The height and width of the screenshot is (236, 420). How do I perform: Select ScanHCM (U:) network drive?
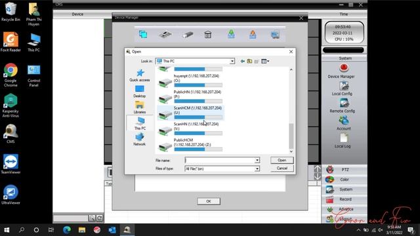190,113
